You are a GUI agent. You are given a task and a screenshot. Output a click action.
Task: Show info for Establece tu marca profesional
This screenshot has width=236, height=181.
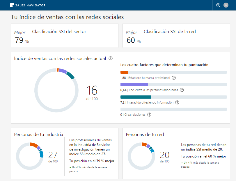(x=174, y=78)
